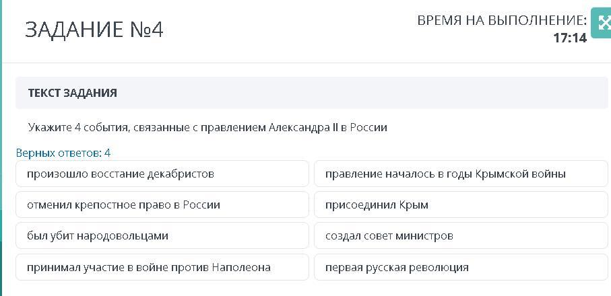Screen dimensions: 611x296
Task: Expand the test to fullscreen mode
Action: click(602, 23)
